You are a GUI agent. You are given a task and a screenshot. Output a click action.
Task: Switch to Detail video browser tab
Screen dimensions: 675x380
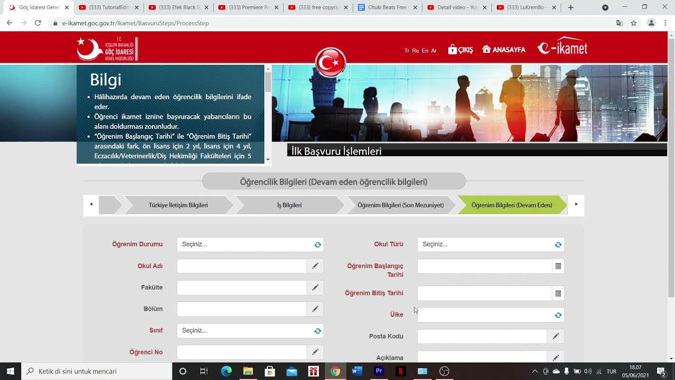[457, 7]
